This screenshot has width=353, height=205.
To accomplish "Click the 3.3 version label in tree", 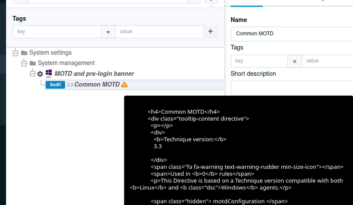I will [70, 85].
